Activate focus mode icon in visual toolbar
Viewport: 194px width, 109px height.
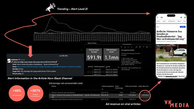point(147,47)
